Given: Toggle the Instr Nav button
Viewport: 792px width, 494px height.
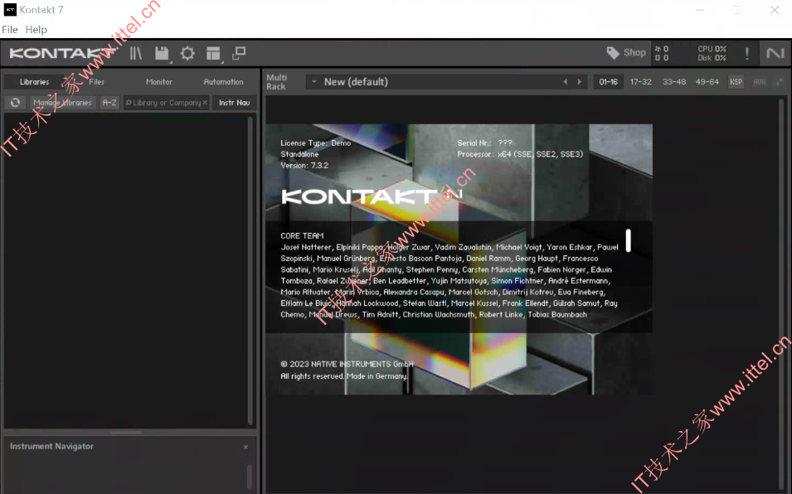Looking at the screenshot, I should [235, 103].
